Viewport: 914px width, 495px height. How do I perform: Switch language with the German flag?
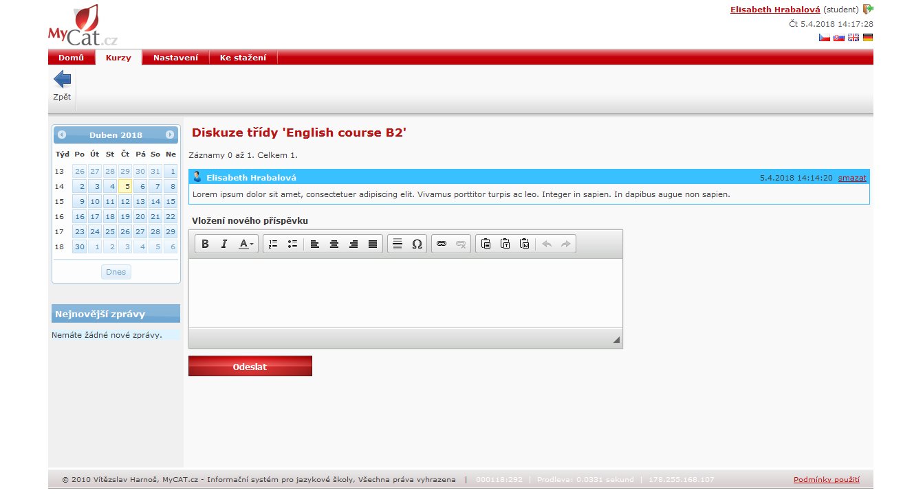coord(868,37)
